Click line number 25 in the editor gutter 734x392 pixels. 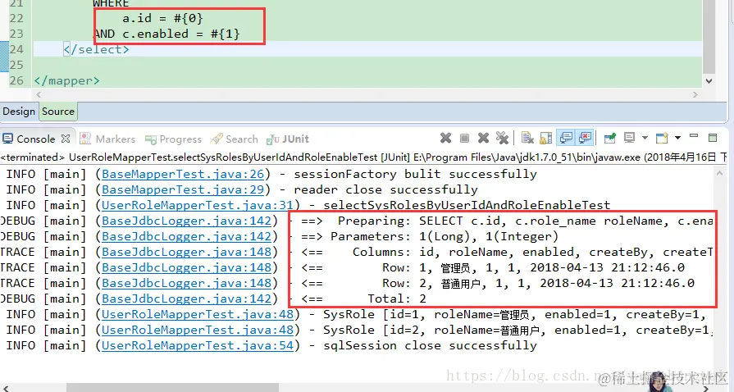coord(16,65)
